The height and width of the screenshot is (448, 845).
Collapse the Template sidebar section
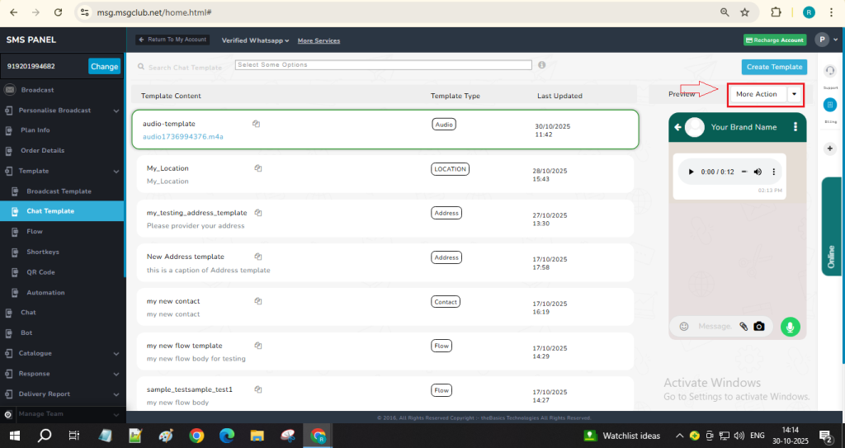pyautogui.click(x=115, y=172)
